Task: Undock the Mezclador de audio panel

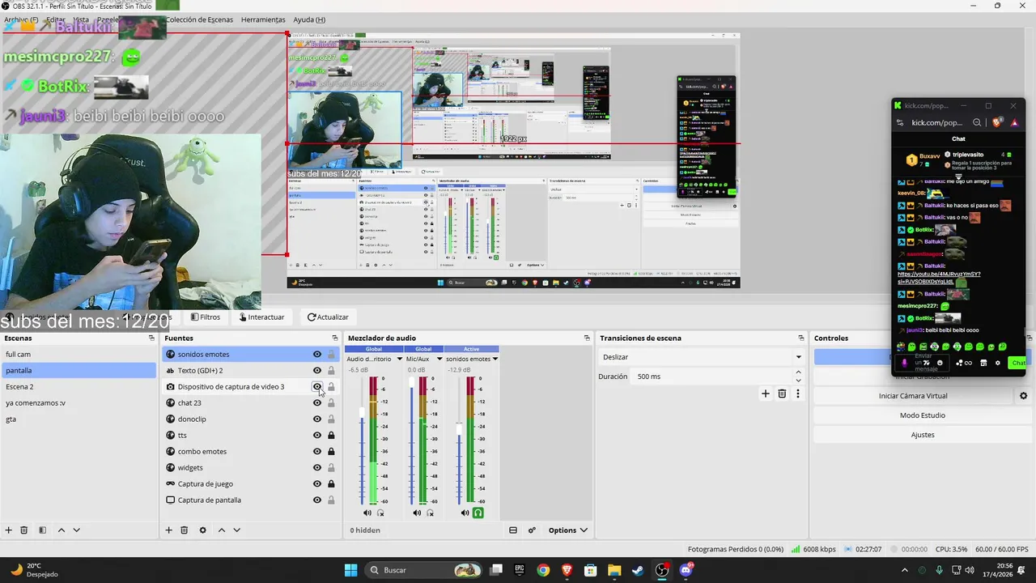Action: click(587, 338)
